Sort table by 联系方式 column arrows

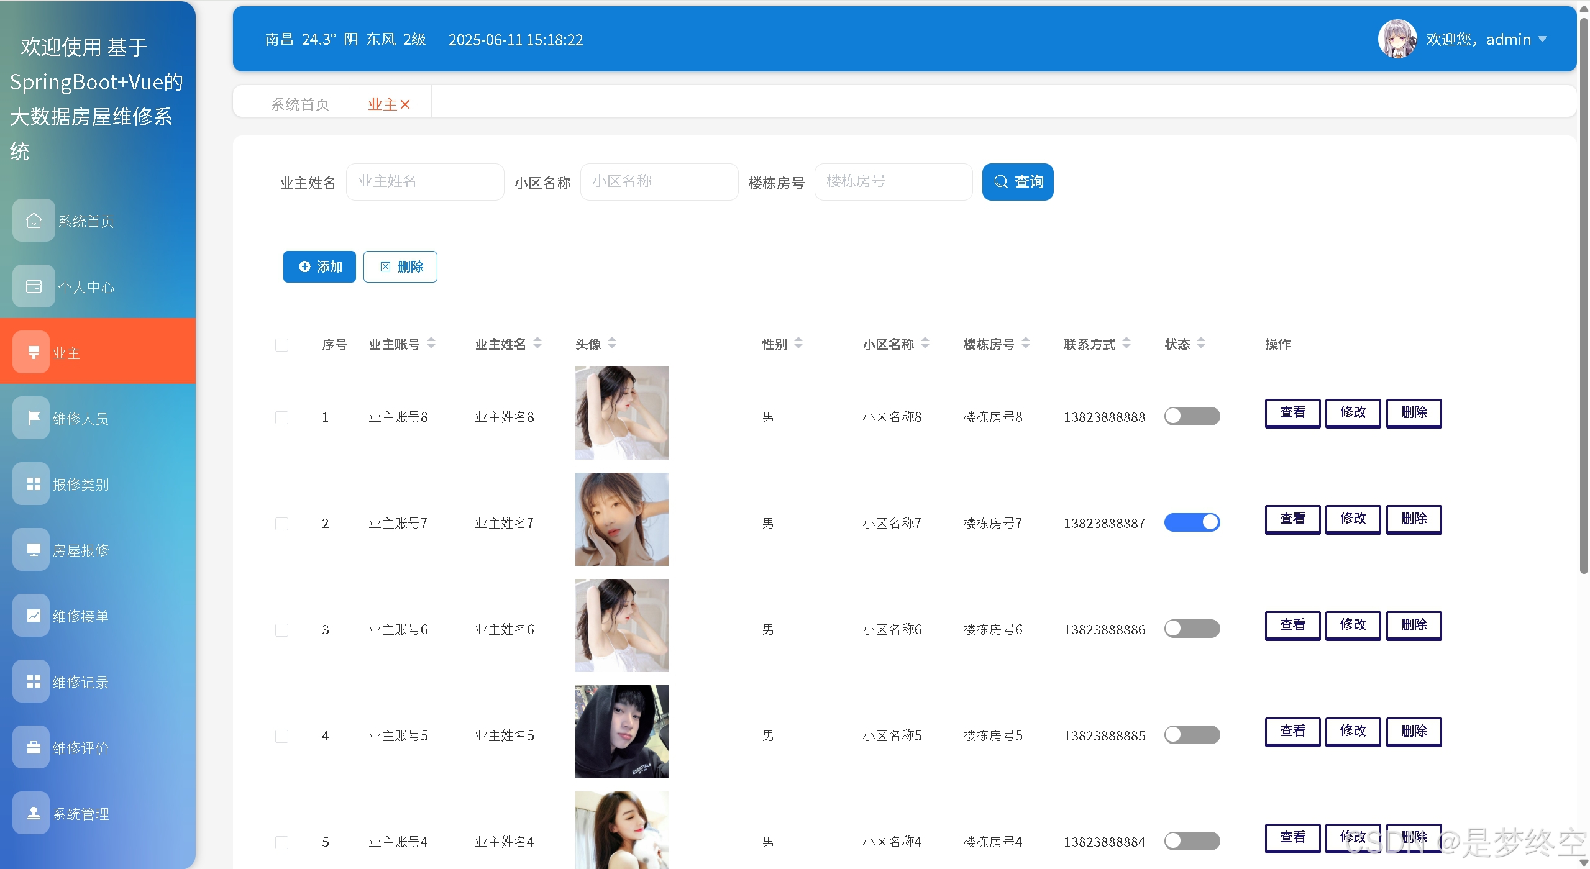[1126, 344]
